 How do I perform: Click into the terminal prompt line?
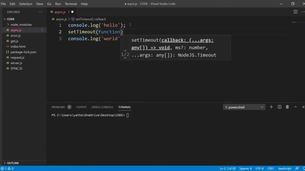(90, 115)
